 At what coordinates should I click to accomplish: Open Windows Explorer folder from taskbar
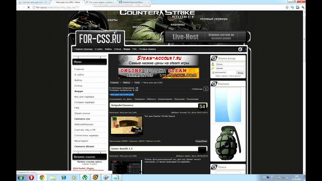tap(53, 177)
